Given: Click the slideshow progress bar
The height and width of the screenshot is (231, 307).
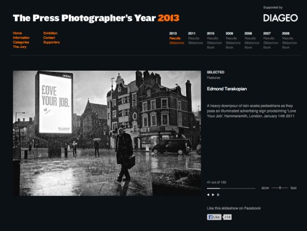Looking at the screenshot, I should [x=231, y=188].
